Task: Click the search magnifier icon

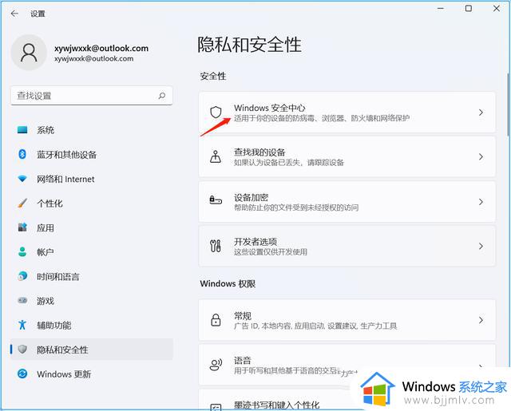Action: pyautogui.click(x=161, y=96)
